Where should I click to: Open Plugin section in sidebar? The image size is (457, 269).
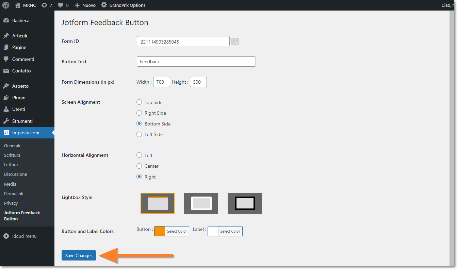pyautogui.click(x=19, y=98)
